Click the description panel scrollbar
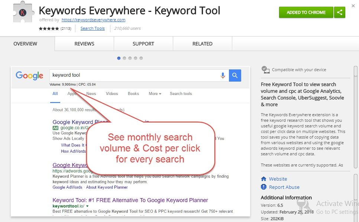This screenshot has width=359, height=222. pos(355,117)
